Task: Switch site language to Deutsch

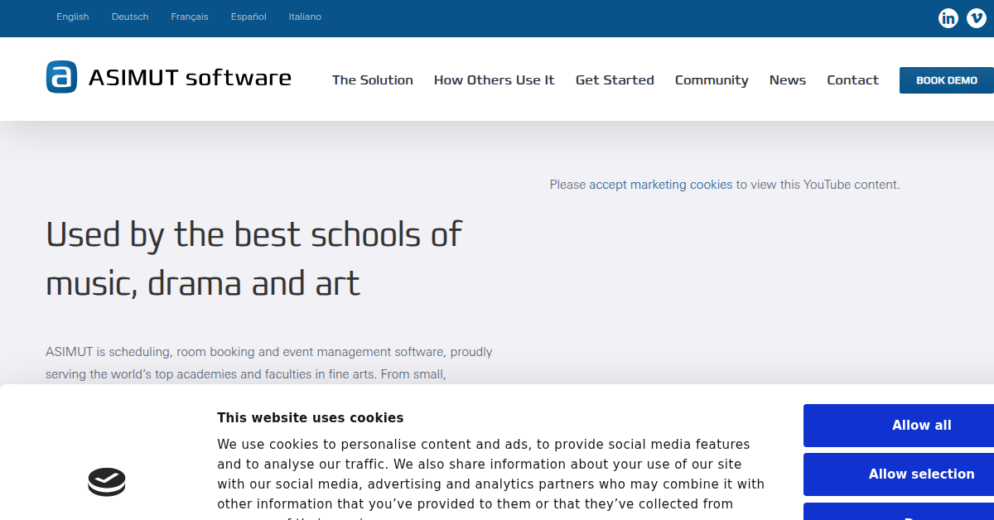Action: [x=130, y=17]
